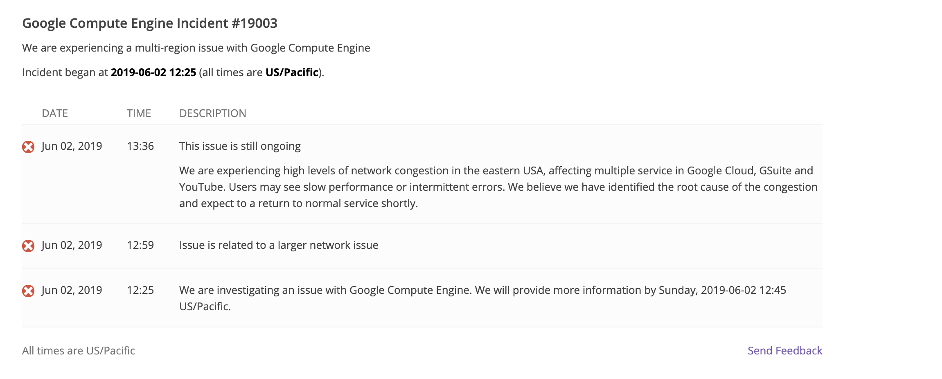Screen dimensions: 942x379
Task: Open the Send Feedback link
Action: [784, 351]
